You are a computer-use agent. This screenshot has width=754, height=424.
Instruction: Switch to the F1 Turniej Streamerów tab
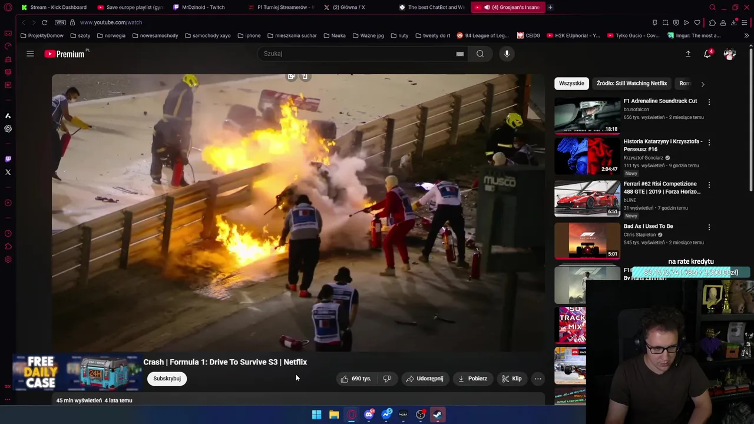click(282, 7)
